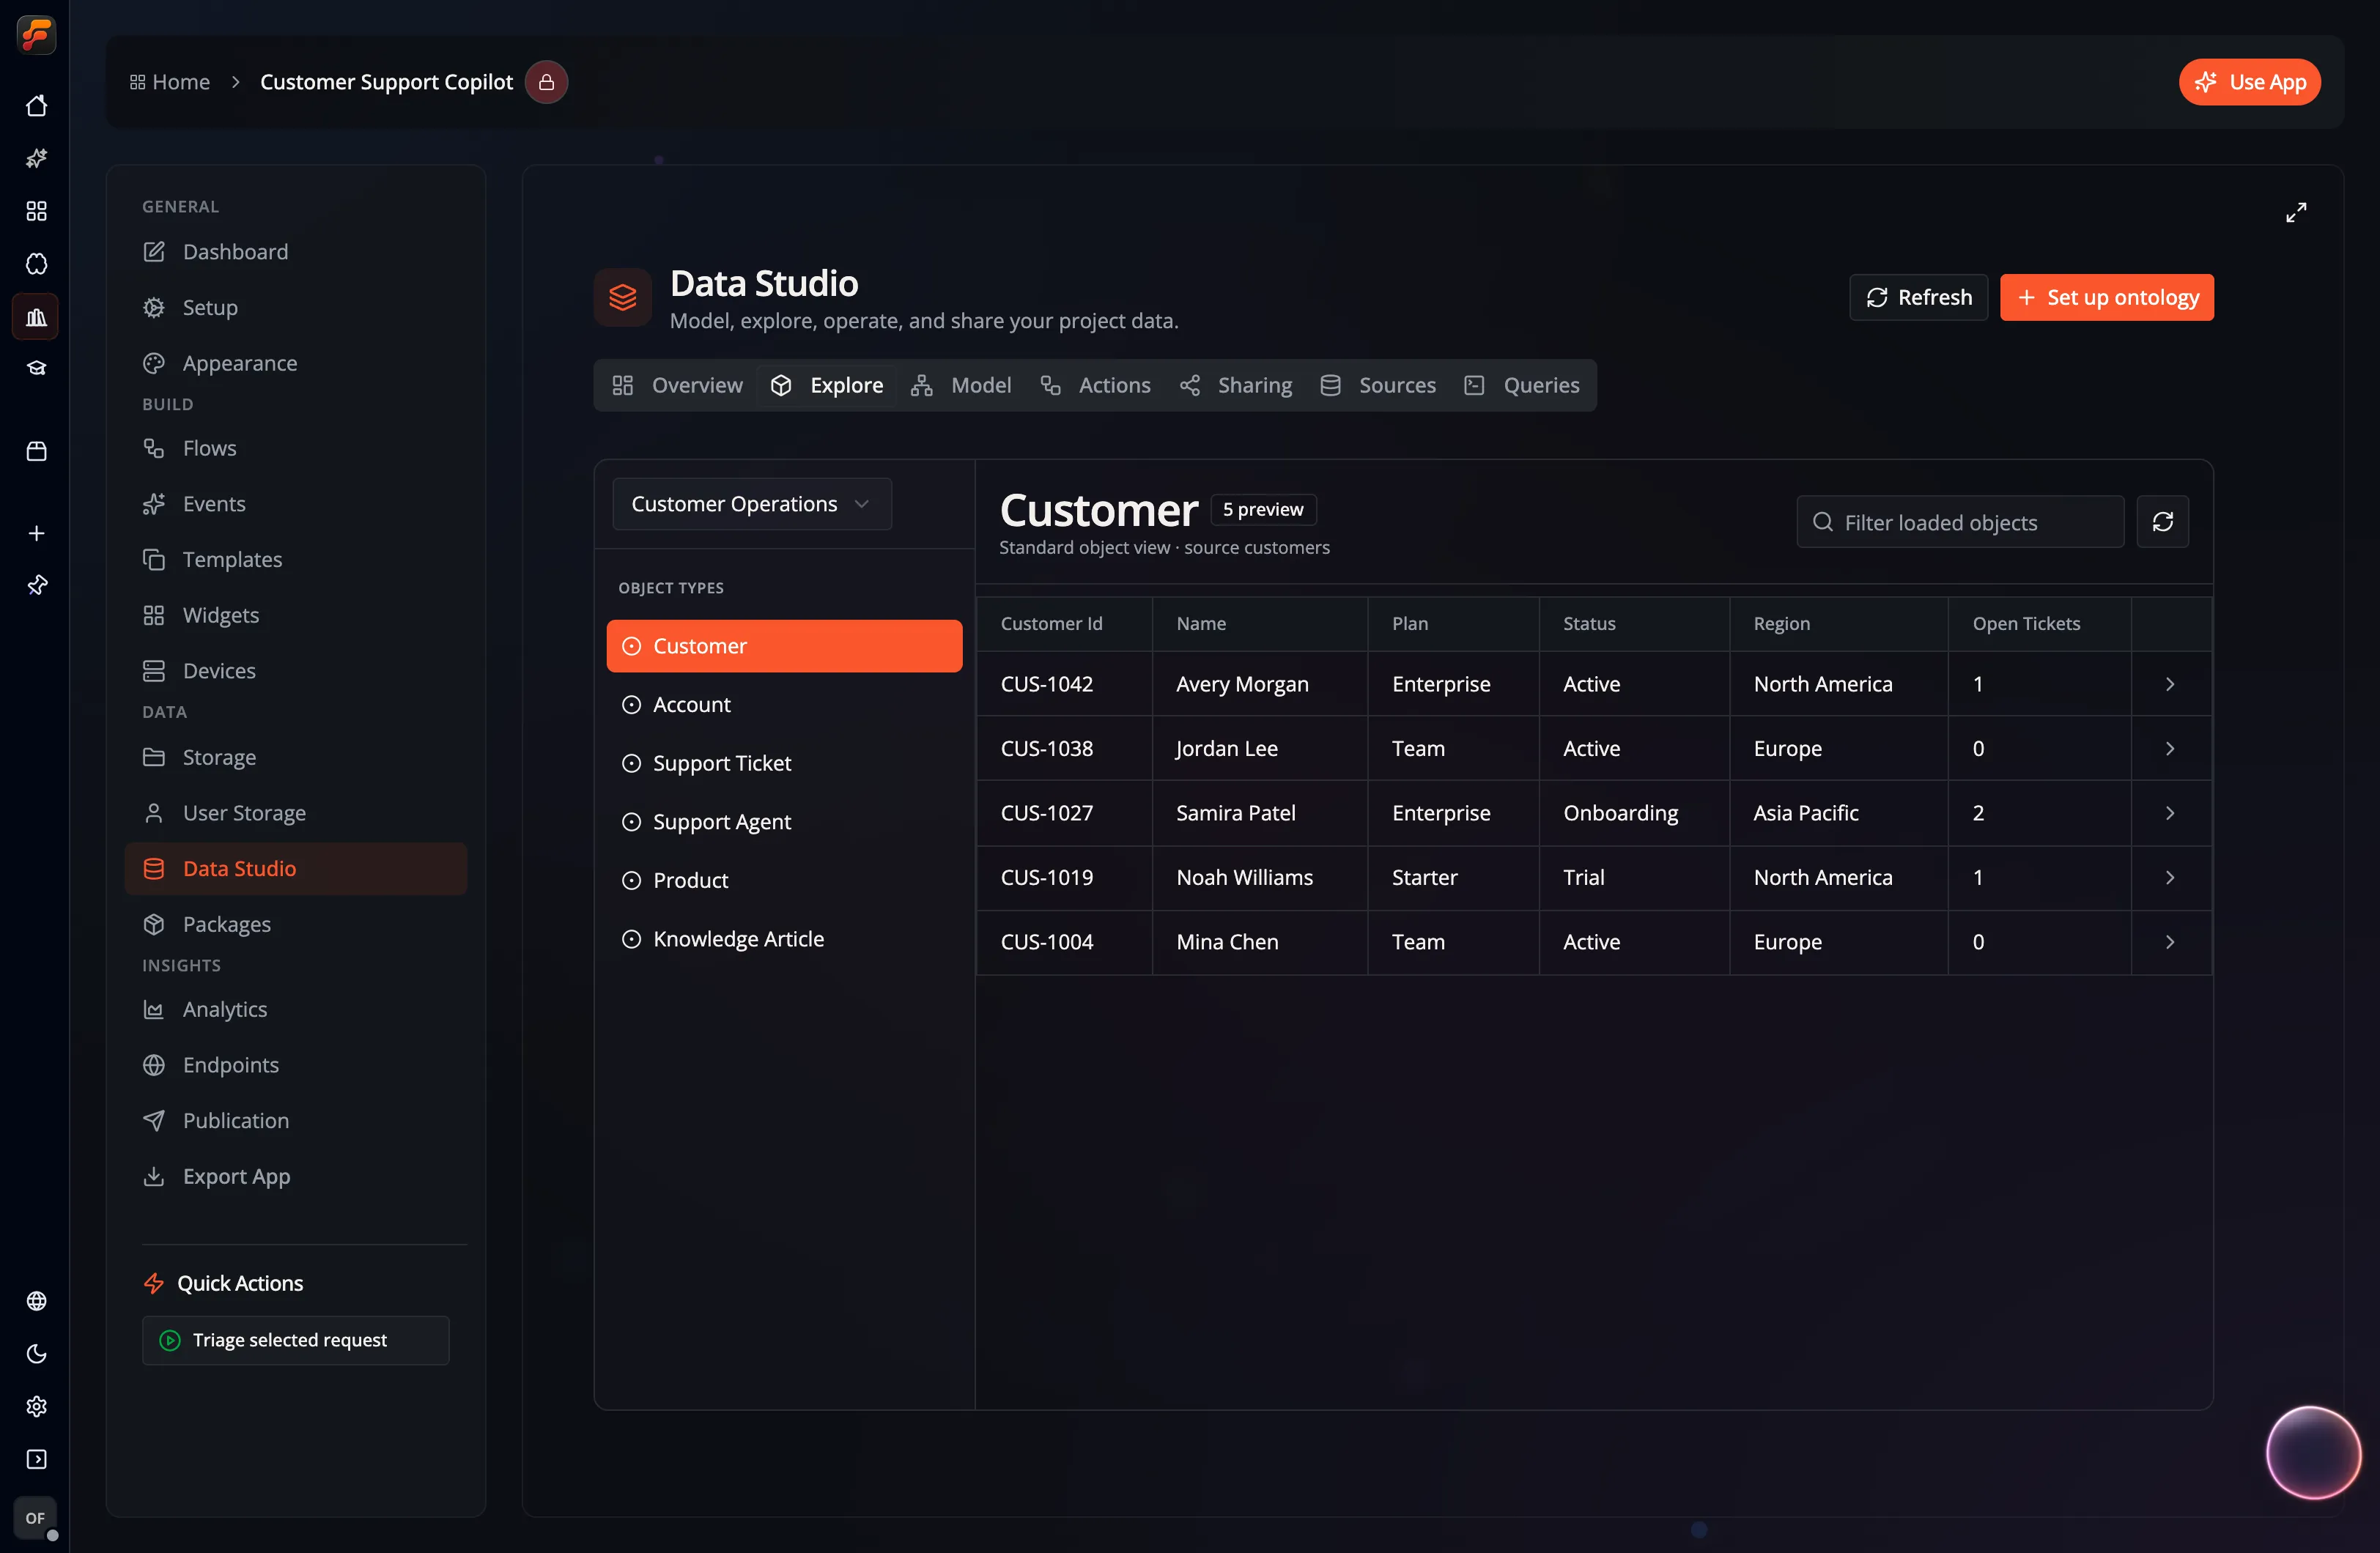Open the package box icon in the left rail
This screenshot has width=2380, height=1553.
click(36, 451)
